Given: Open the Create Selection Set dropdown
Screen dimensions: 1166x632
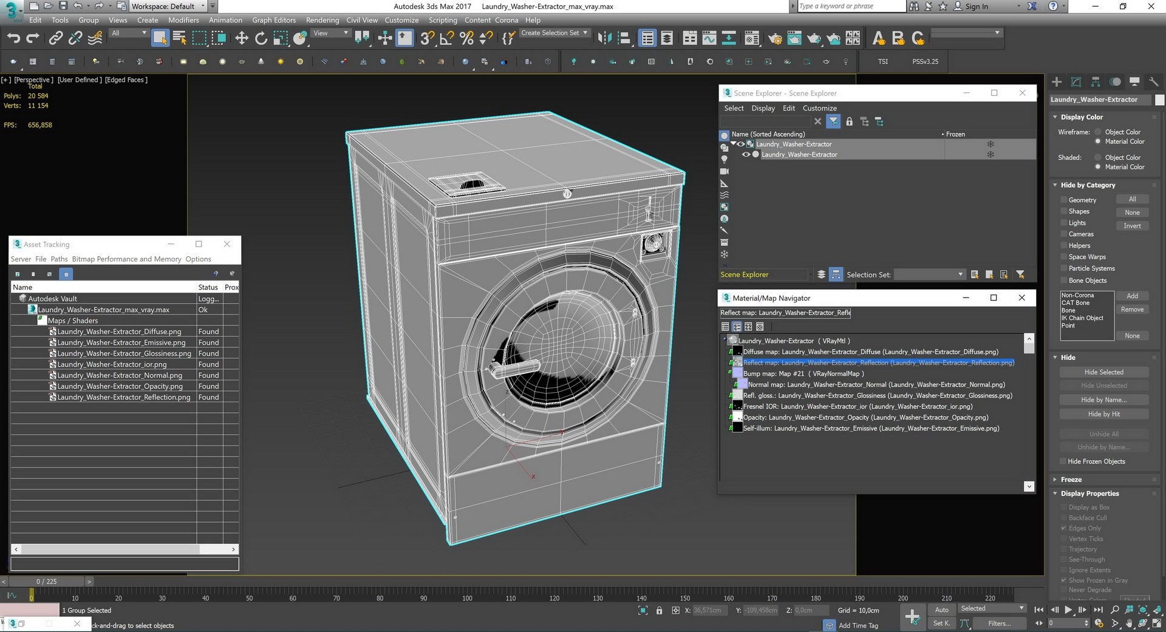Looking at the screenshot, I should tap(554, 33).
